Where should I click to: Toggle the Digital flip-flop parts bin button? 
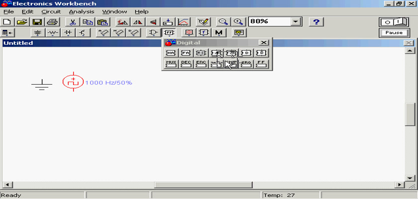tap(169, 33)
